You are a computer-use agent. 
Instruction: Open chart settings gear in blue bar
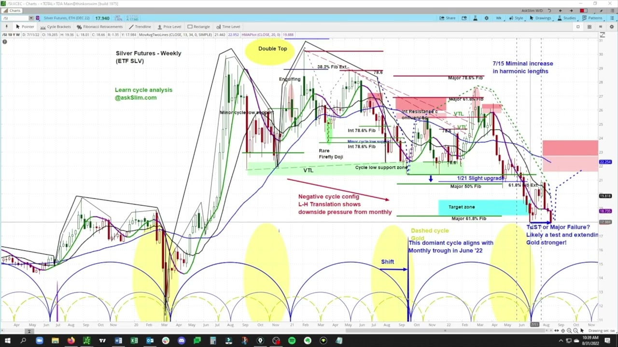[x=486, y=18]
